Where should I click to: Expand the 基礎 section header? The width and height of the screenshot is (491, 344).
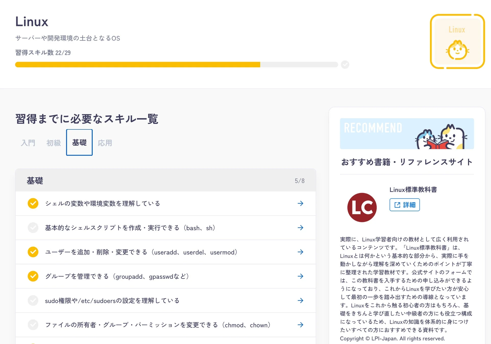(166, 180)
